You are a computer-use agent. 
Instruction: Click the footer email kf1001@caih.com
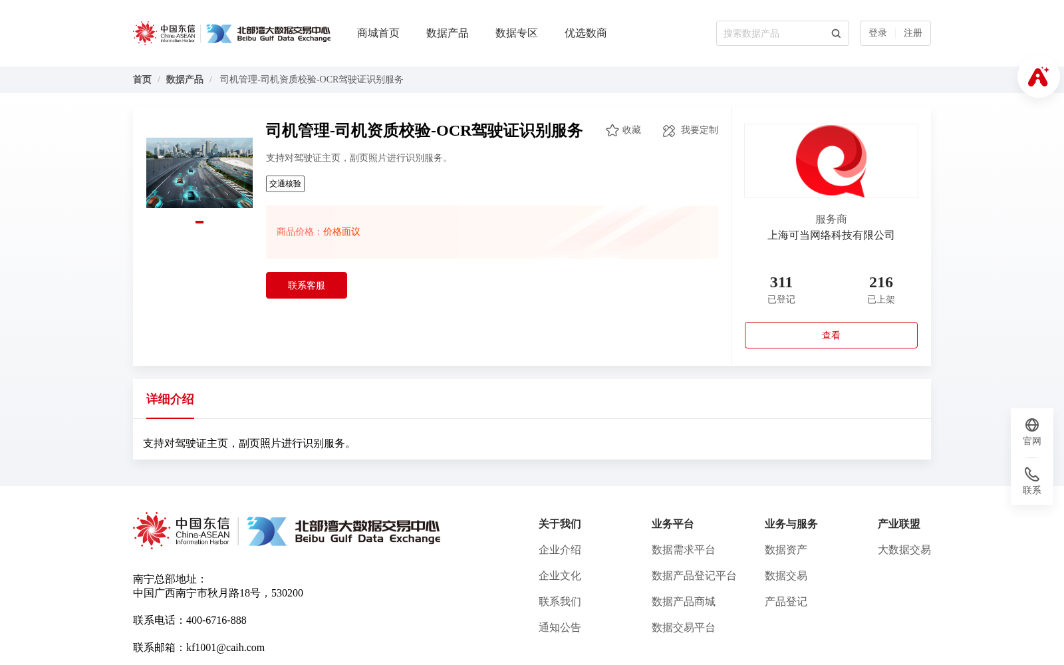pos(225,648)
